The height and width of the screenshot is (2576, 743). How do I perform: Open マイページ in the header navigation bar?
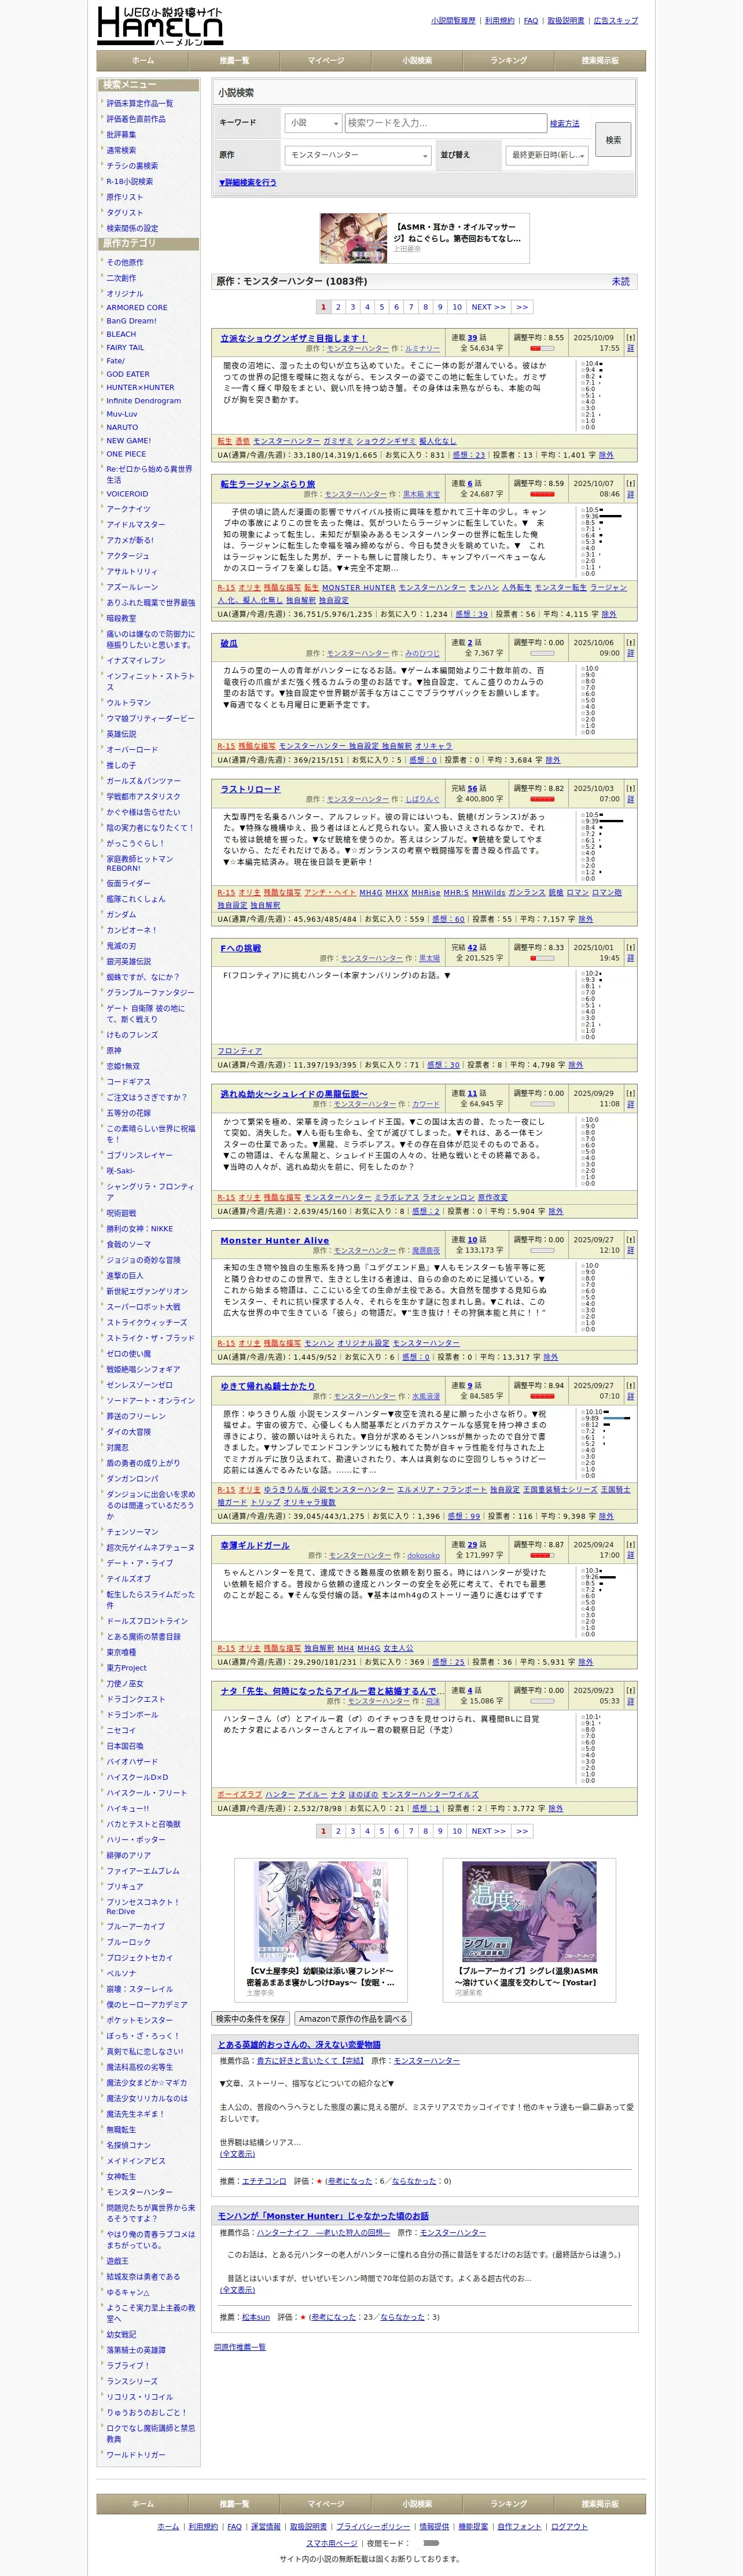point(326,61)
